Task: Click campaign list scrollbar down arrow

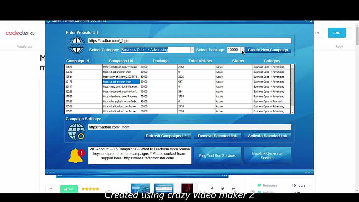Action: point(292,112)
